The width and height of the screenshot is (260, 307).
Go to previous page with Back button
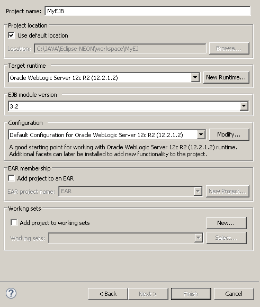pyautogui.click(x=108, y=294)
